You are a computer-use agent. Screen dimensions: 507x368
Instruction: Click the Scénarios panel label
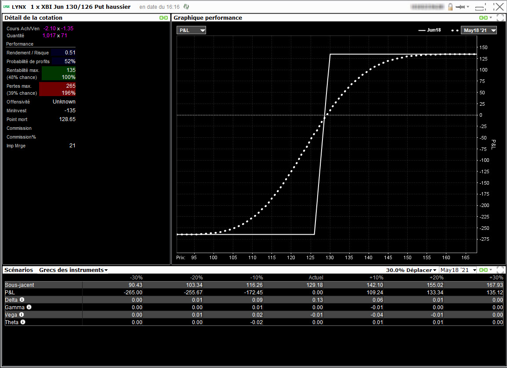pyautogui.click(x=18, y=270)
